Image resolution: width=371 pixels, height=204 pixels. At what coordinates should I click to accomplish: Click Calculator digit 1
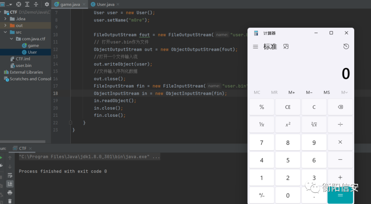coord(262,178)
